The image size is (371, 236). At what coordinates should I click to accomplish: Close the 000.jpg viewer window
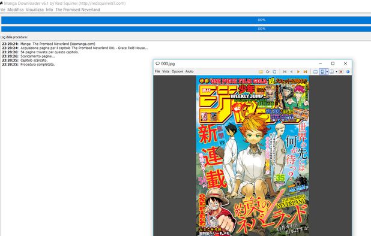[x=345, y=63]
